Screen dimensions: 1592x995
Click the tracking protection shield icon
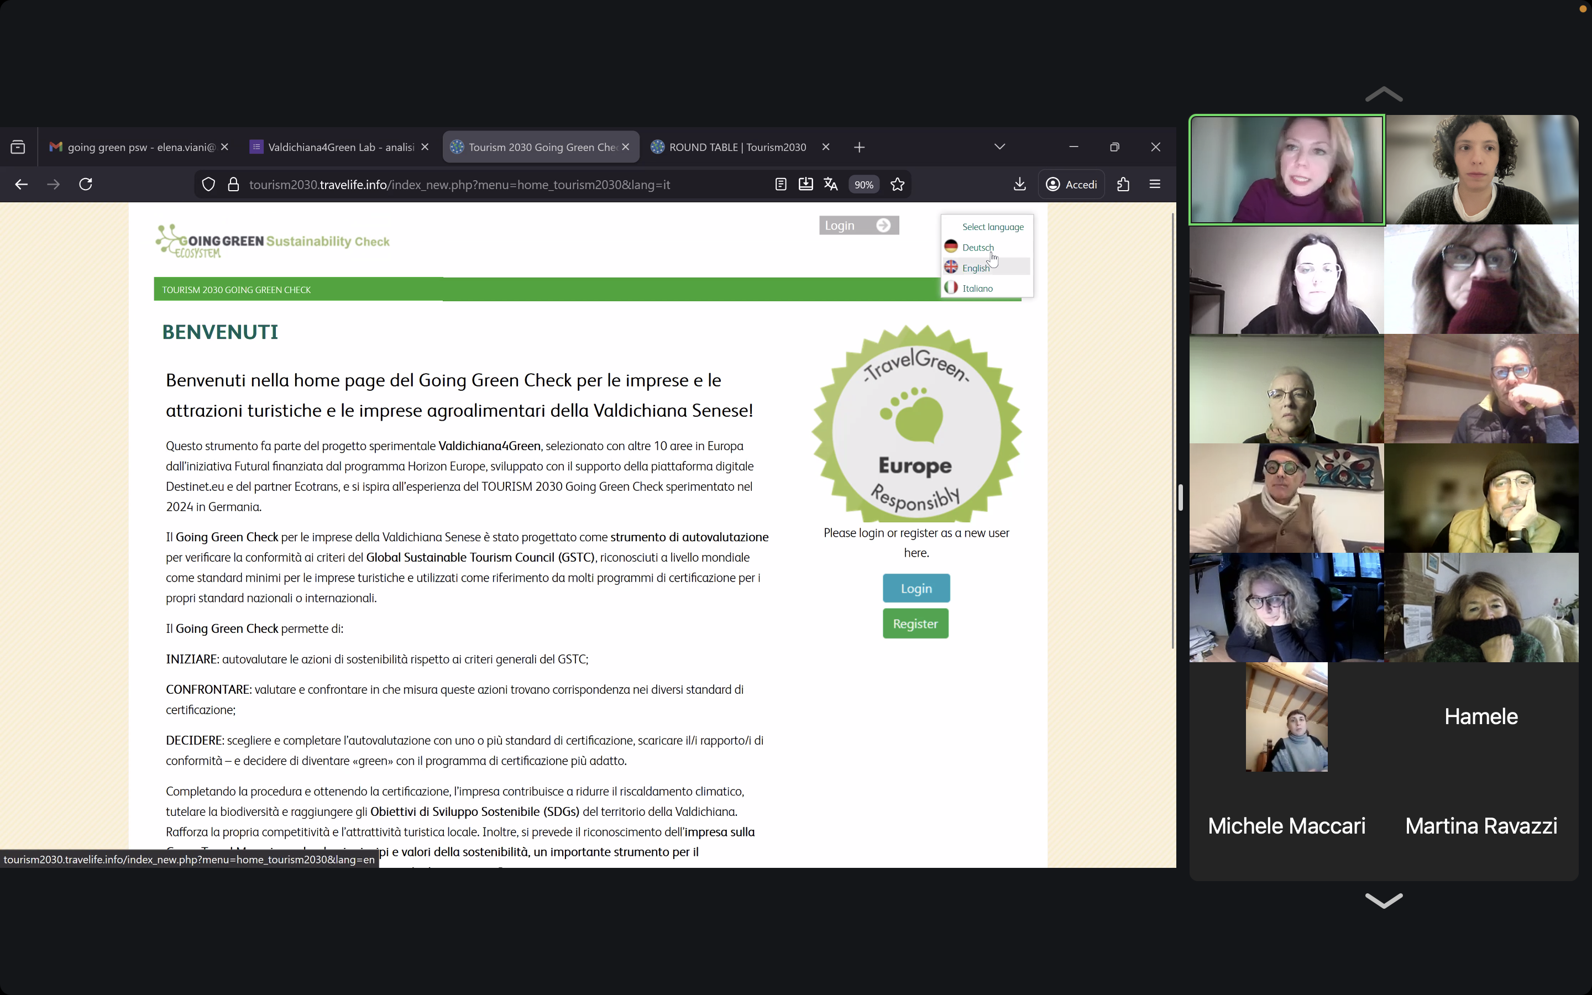pyautogui.click(x=208, y=184)
